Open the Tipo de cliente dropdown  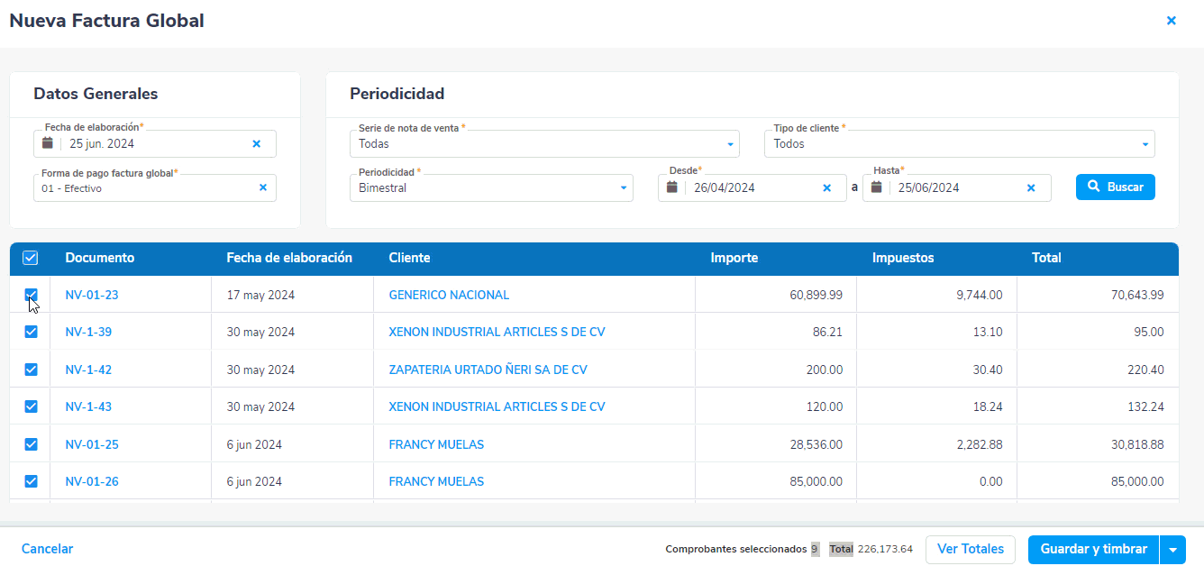pos(1145,144)
